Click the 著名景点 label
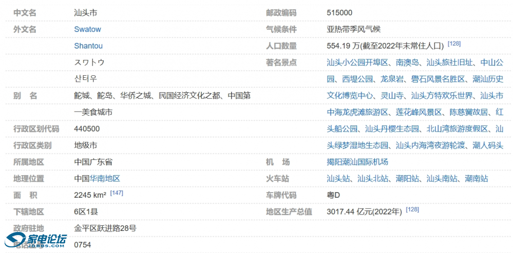 pos(281,62)
